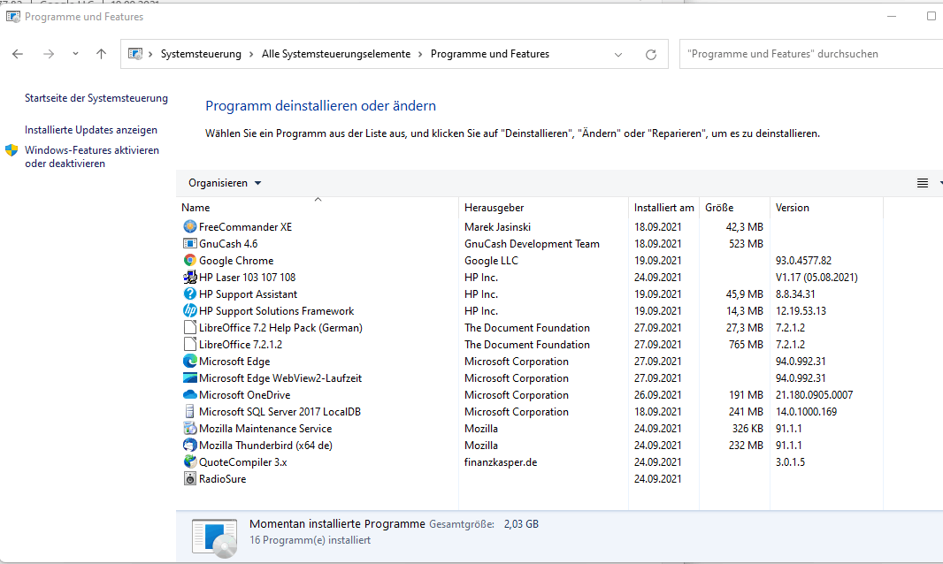Viewport: 943px width, 564px height.
Task: Go forward with the forward arrow
Action: pos(49,54)
